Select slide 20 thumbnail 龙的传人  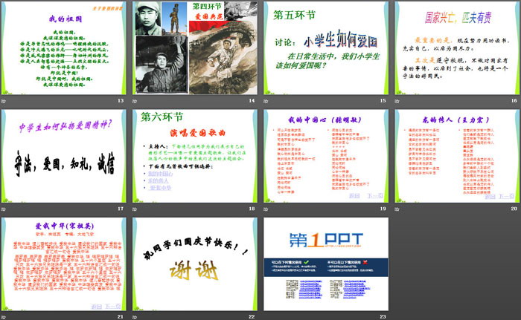point(457,156)
